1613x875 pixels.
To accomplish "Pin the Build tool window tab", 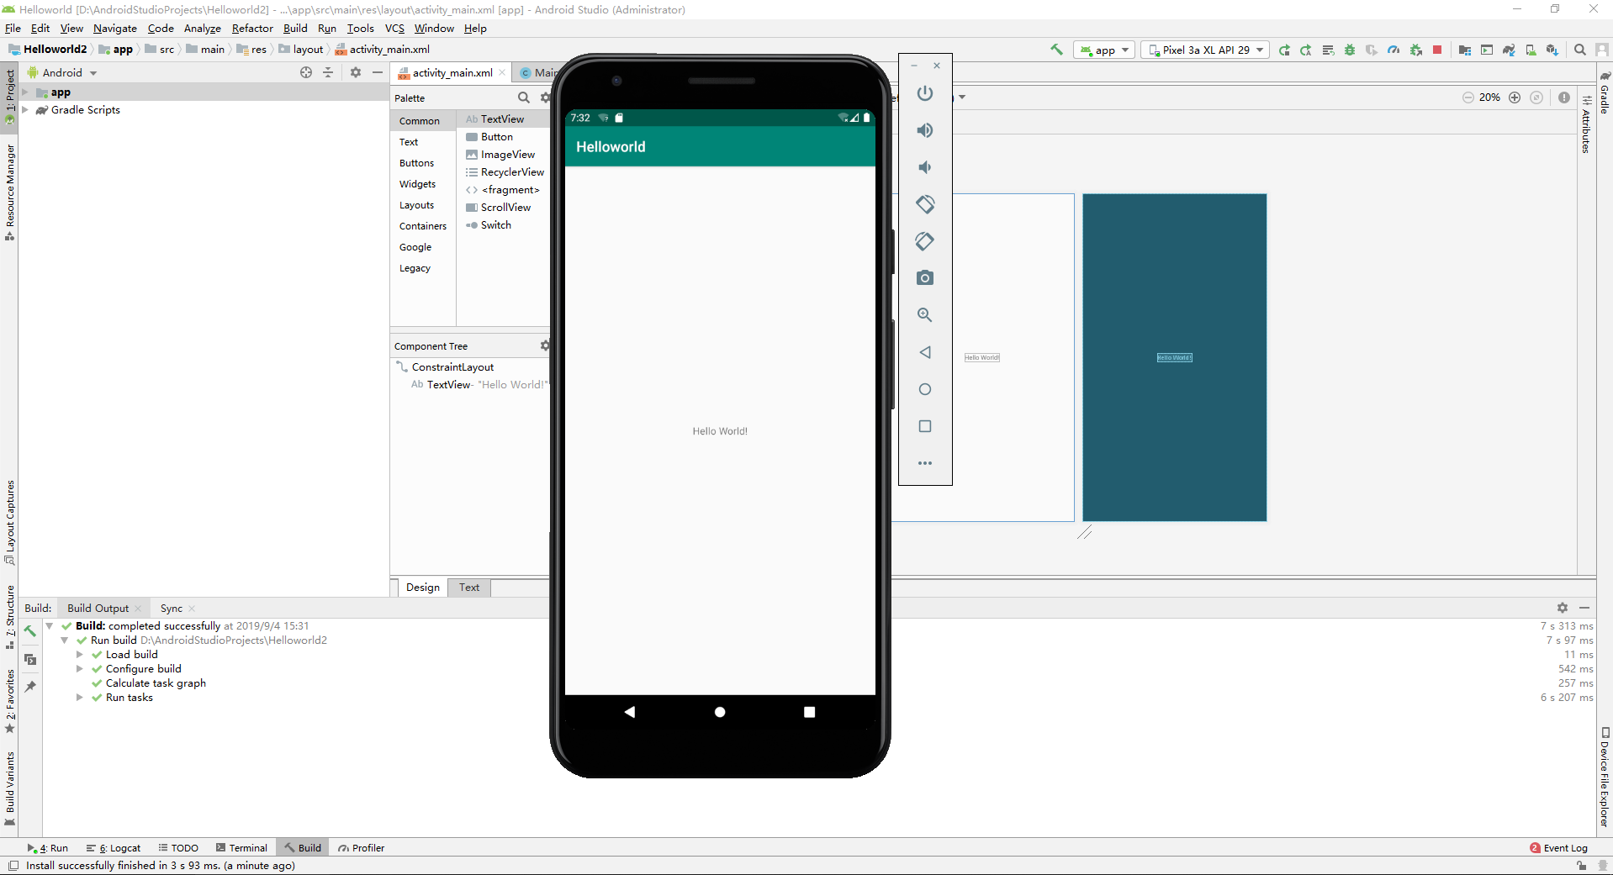I will (30, 687).
